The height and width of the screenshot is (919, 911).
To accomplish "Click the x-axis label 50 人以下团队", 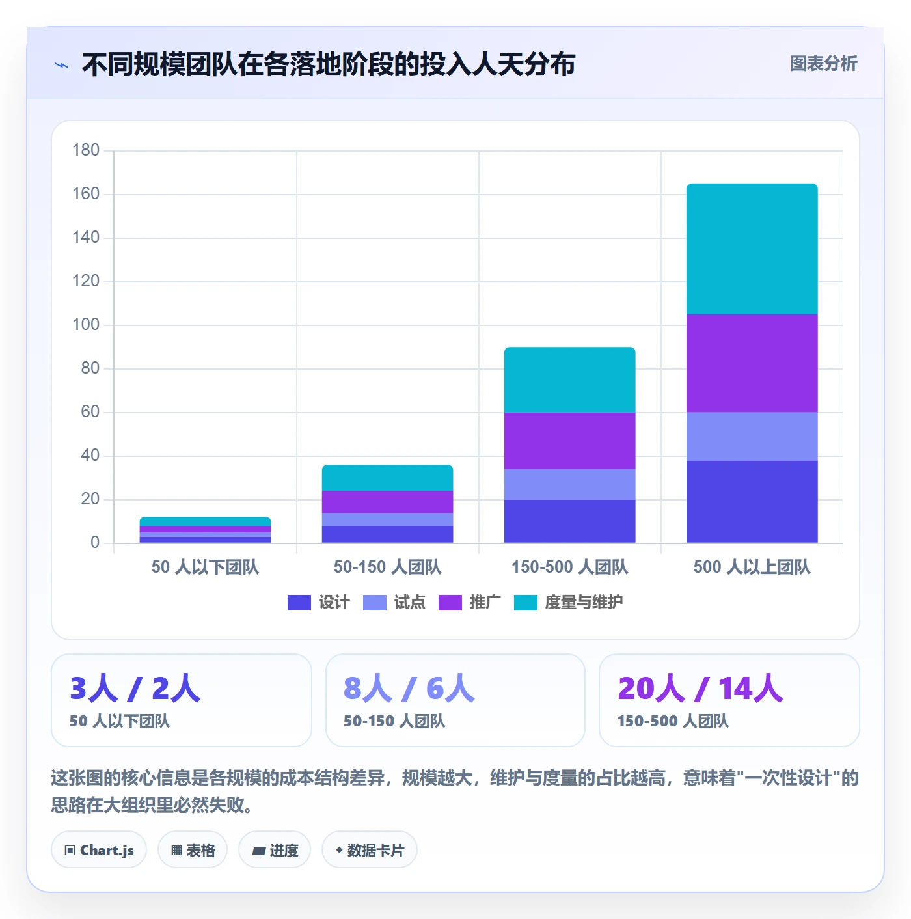I will (x=206, y=567).
